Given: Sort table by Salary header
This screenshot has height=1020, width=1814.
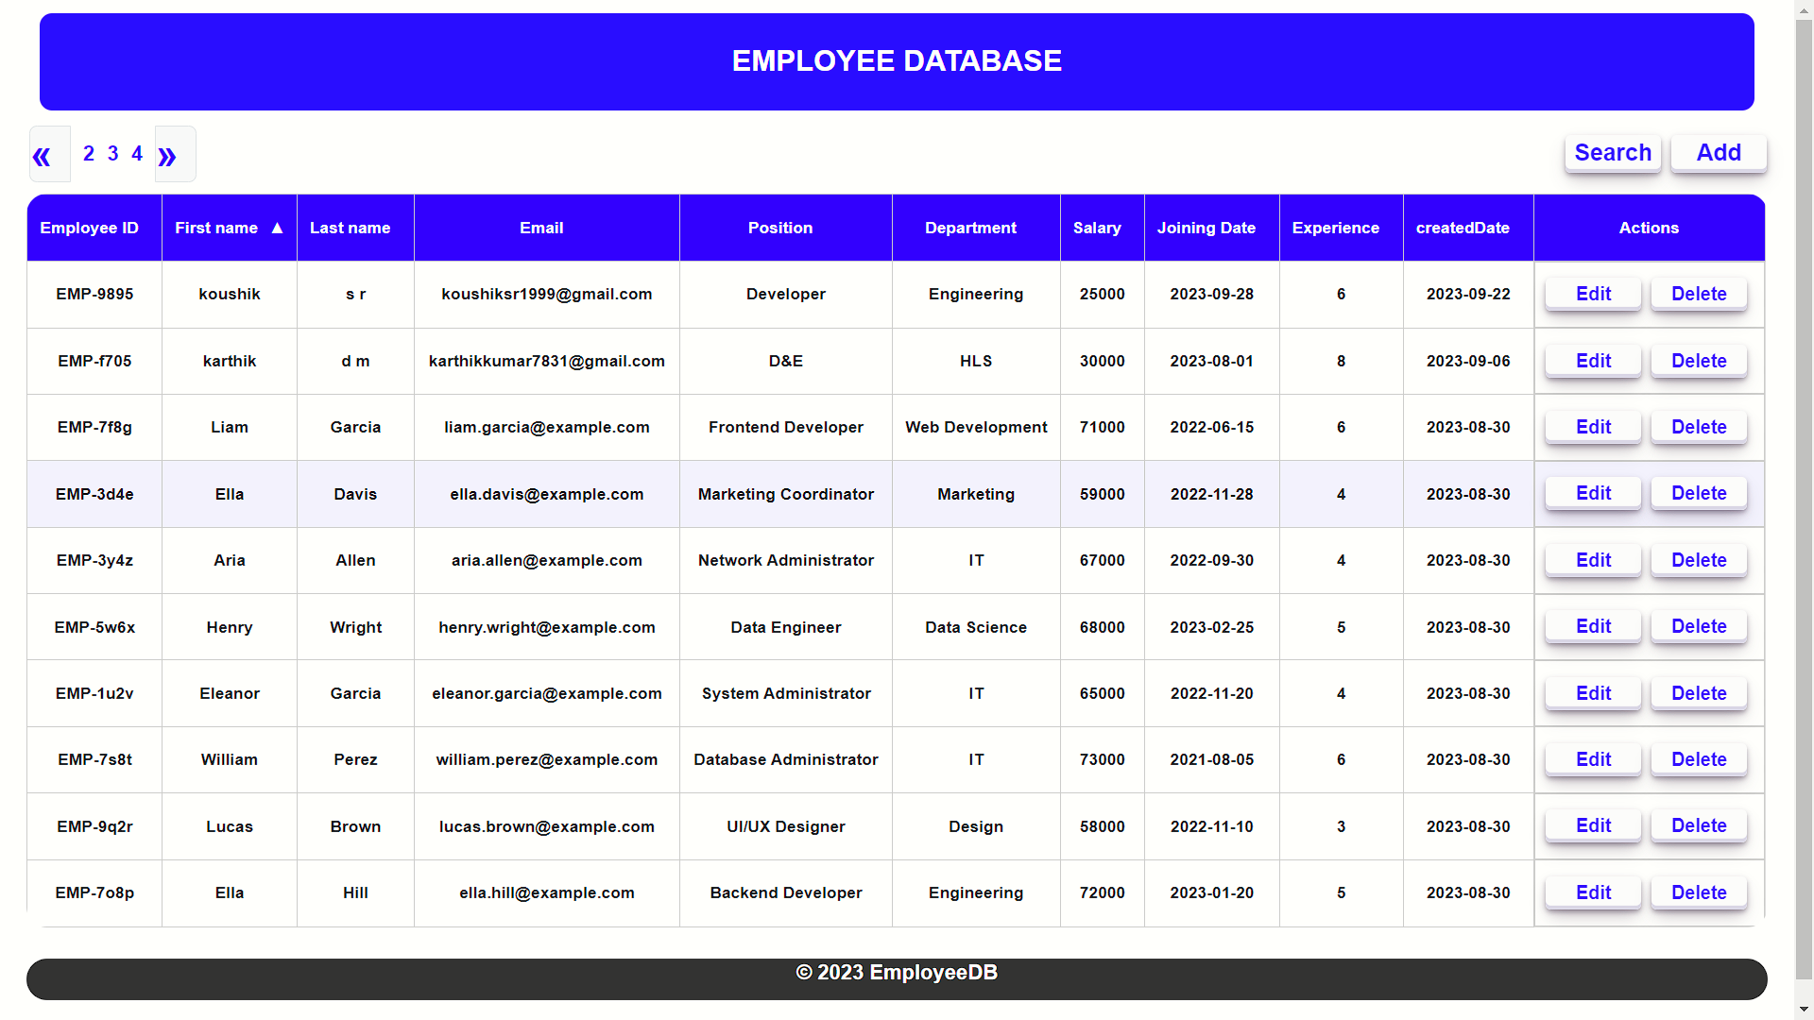Looking at the screenshot, I should click(1097, 228).
